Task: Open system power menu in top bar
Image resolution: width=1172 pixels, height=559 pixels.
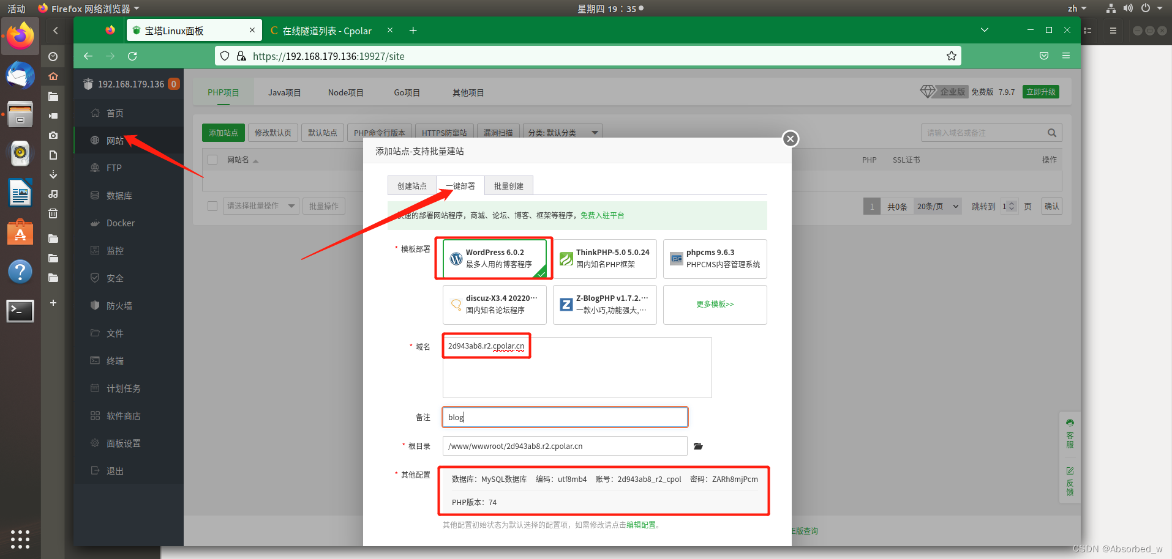Action: click(x=1146, y=9)
